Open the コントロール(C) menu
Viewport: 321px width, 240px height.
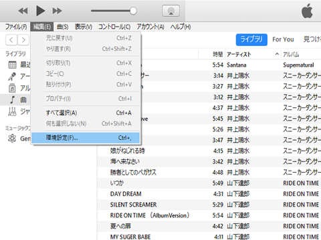pyautogui.click(x=114, y=27)
